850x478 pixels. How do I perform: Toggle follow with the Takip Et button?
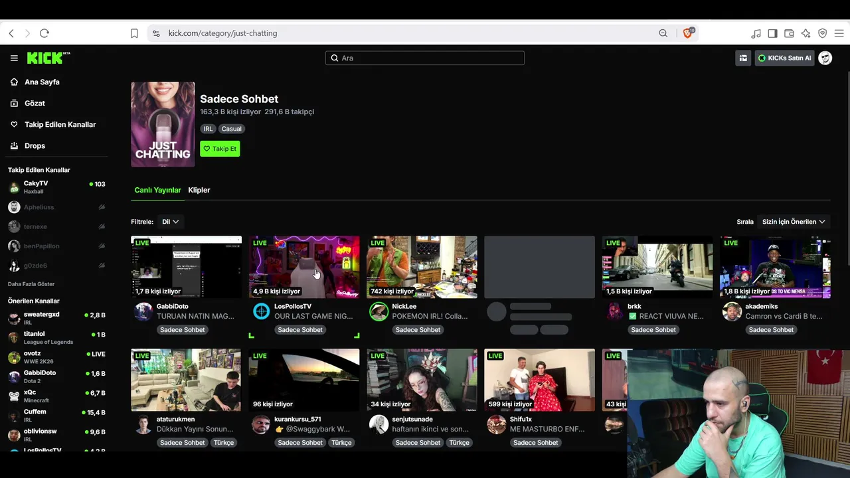pyautogui.click(x=220, y=149)
